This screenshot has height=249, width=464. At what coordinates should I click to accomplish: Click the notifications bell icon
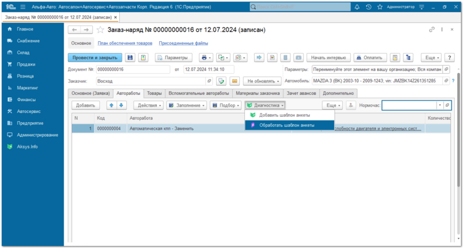point(357,7)
